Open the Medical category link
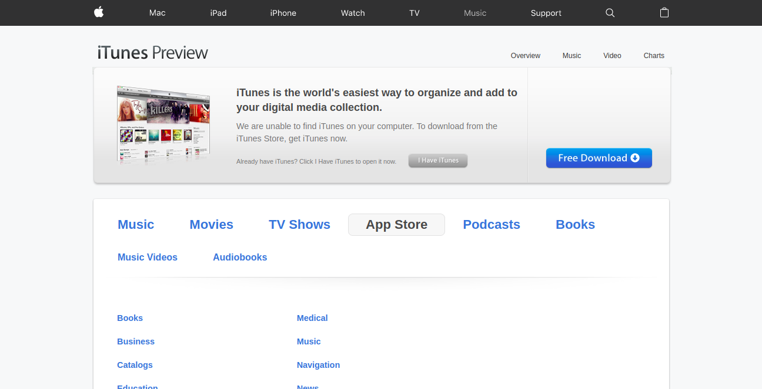Image resolution: width=762 pixels, height=389 pixels. tap(312, 318)
